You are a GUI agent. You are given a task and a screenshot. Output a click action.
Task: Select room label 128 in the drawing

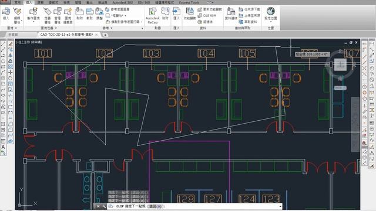click(186, 199)
